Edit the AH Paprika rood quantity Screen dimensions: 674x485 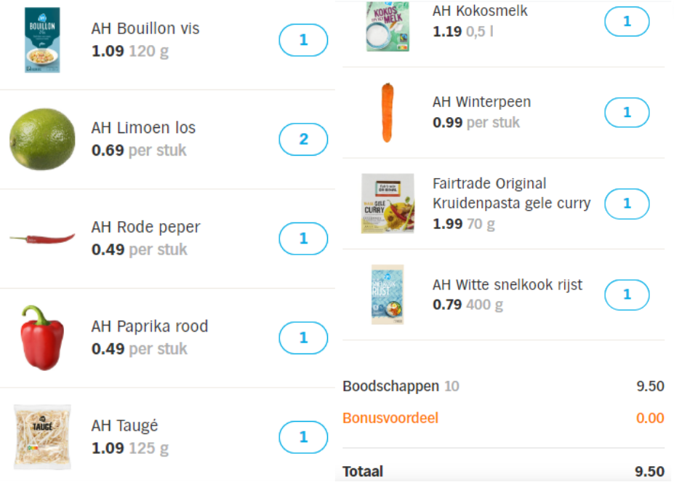[303, 338]
